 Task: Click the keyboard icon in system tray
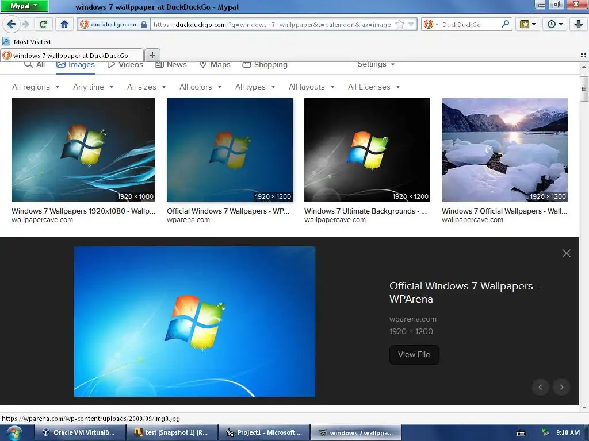[x=521, y=433]
